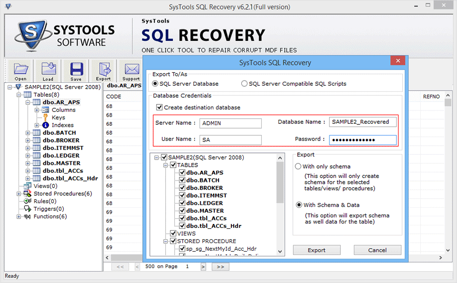Click the dialog tree vertical scrollbar thumb
This screenshot has width=457, height=283.
point(280,182)
